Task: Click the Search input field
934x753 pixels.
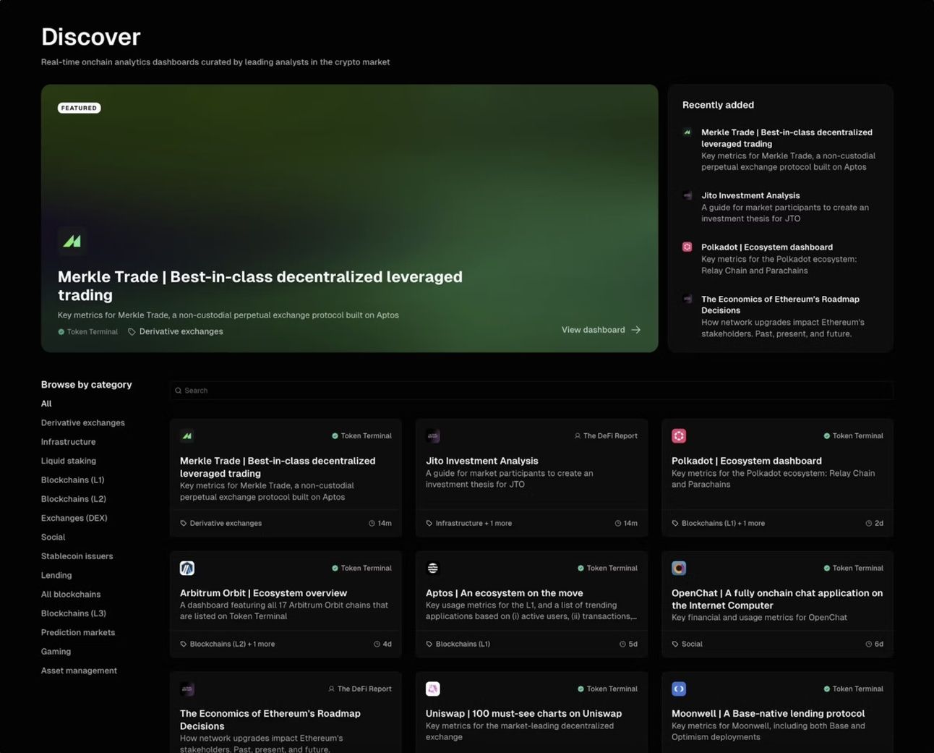Action: coord(532,391)
